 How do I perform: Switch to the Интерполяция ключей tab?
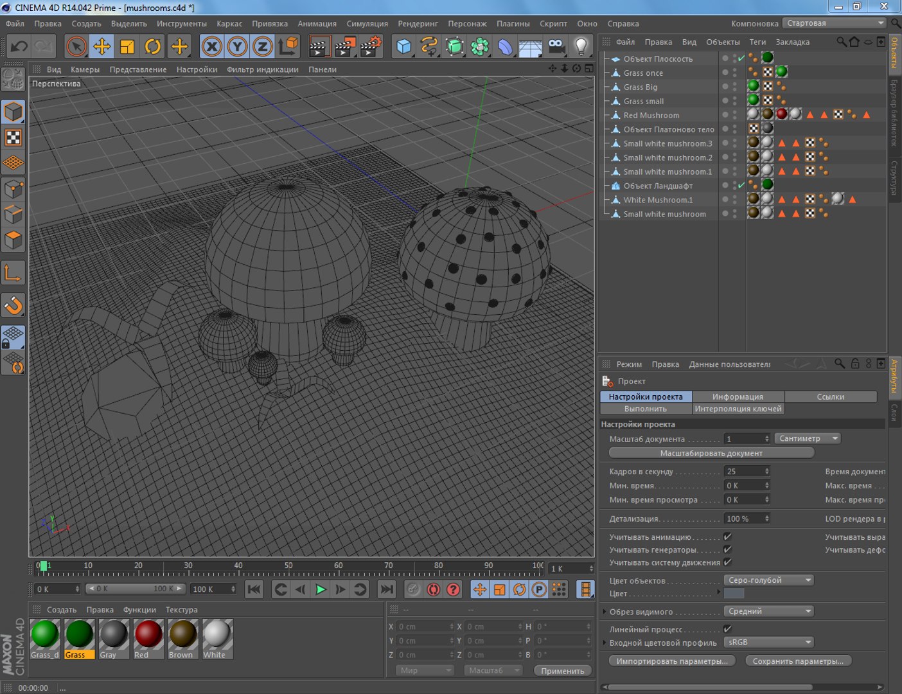[x=738, y=409]
